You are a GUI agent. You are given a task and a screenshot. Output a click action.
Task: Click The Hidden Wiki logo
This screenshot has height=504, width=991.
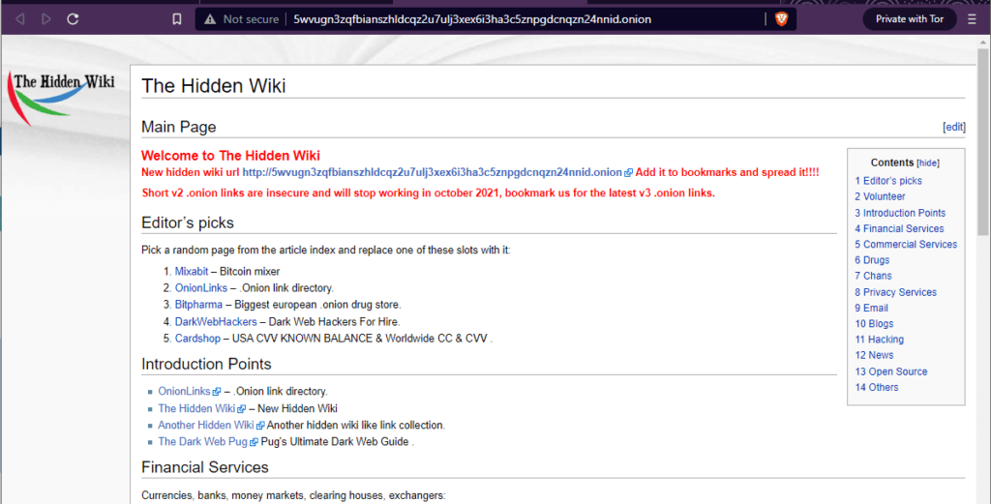pyautogui.click(x=61, y=98)
